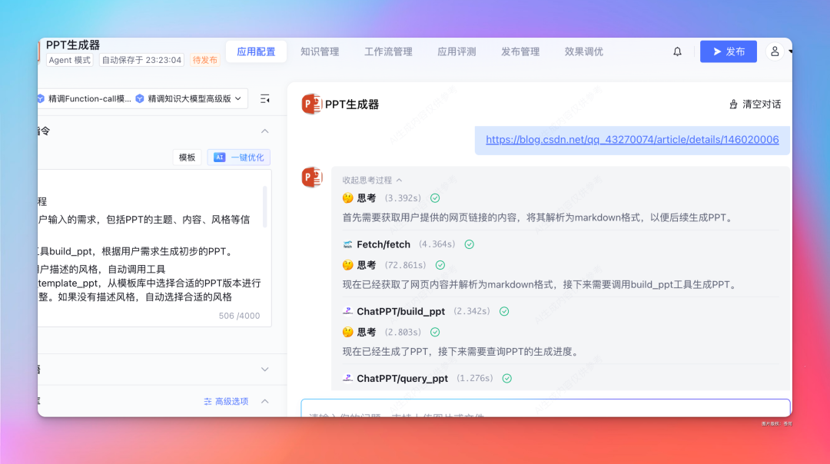Click the checkmark beside 思考 (3.392s)
Viewport: 830px width, 464px height.
point(434,198)
